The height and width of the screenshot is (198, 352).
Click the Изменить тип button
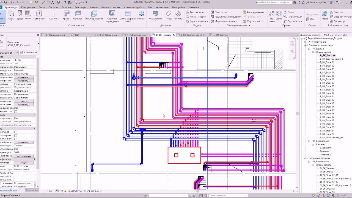pos(29,53)
